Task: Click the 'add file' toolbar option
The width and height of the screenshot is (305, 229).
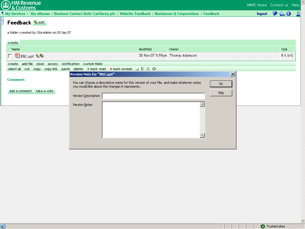Action: [27, 64]
